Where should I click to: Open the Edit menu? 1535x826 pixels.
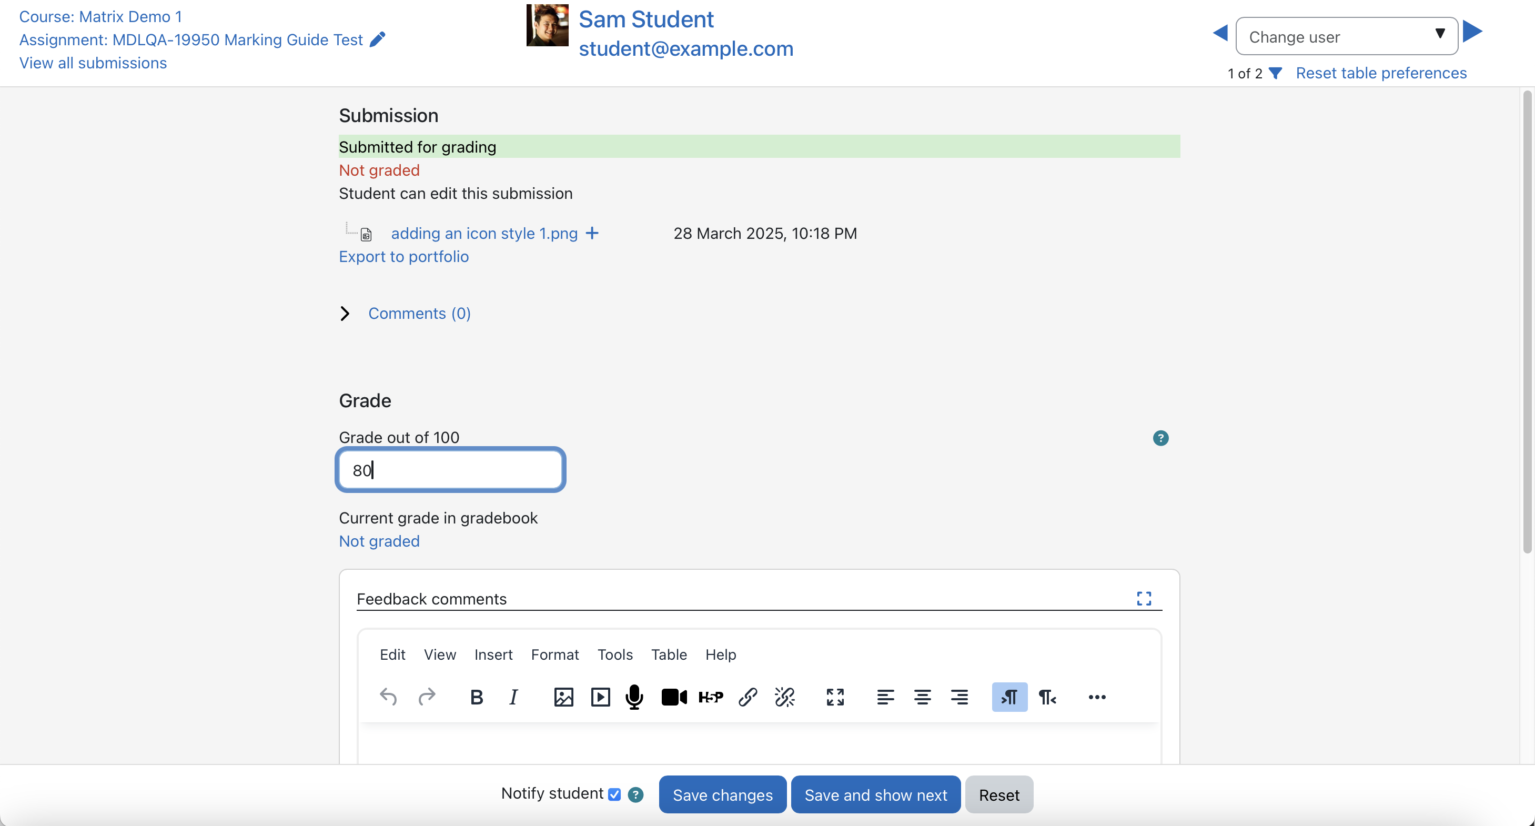click(392, 654)
